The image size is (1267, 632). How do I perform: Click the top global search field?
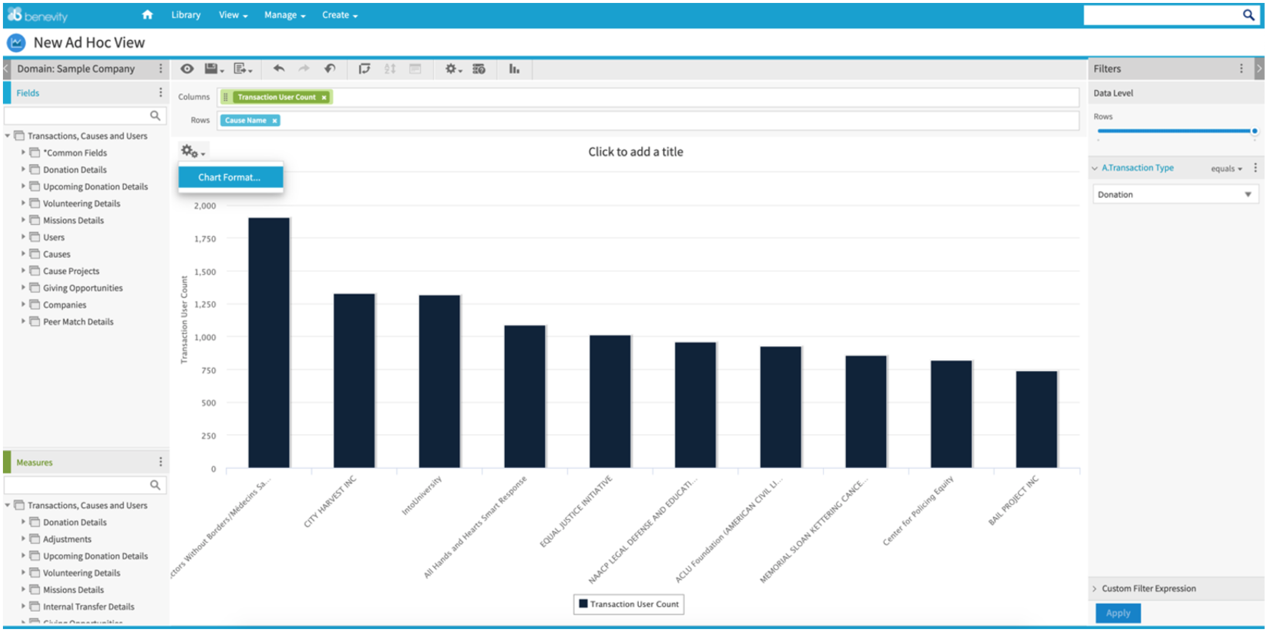tap(1162, 15)
